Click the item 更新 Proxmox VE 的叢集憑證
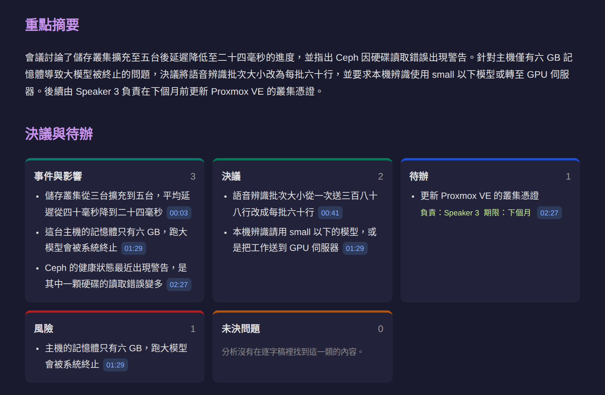 (x=480, y=196)
